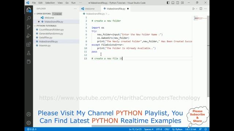Open editor More Actions ellipsis
This screenshot has width=234, height=131.
click(x=205, y=9)
